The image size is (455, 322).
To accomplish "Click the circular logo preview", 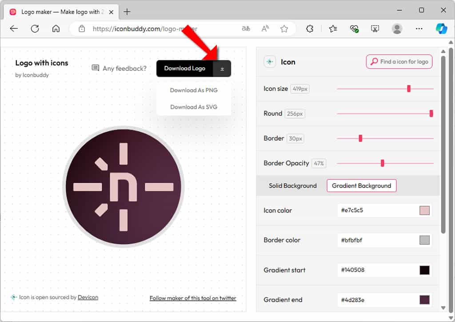I will pyautogui.click(x=124, y=187).
